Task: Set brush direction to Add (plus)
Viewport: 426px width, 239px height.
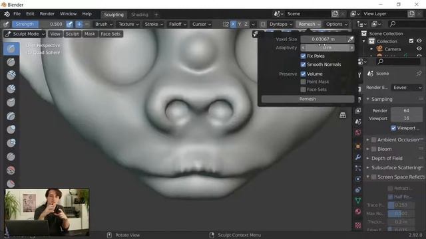Action: click(79, 24)
